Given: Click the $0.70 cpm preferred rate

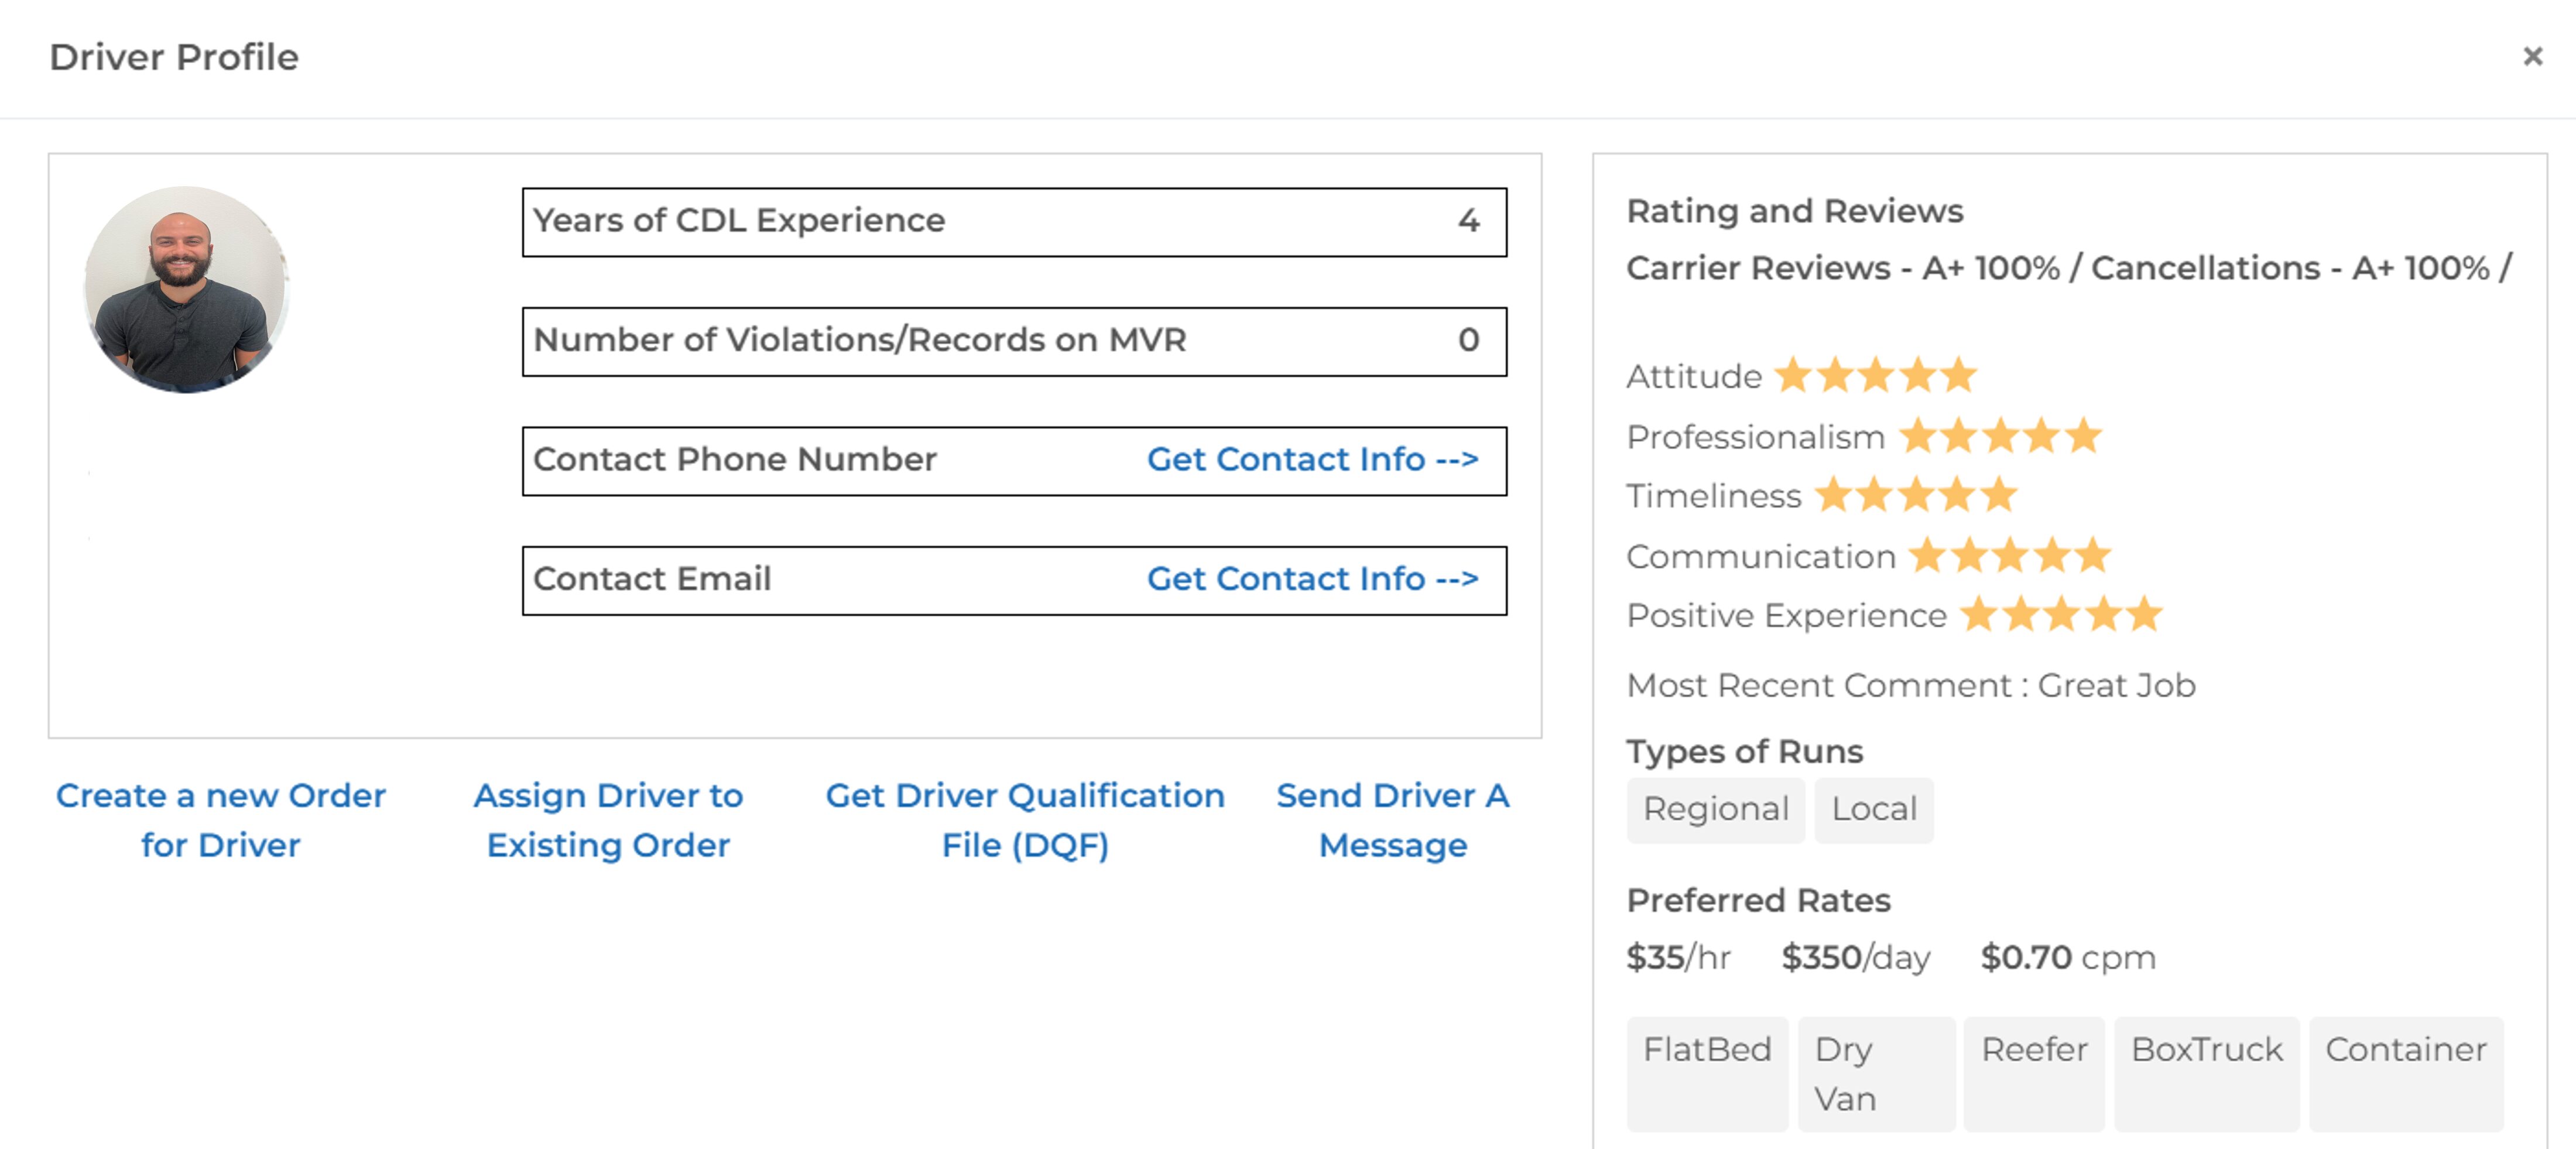Looking at the screenshot, I should pyautogui.click(x=2067, y=958).
